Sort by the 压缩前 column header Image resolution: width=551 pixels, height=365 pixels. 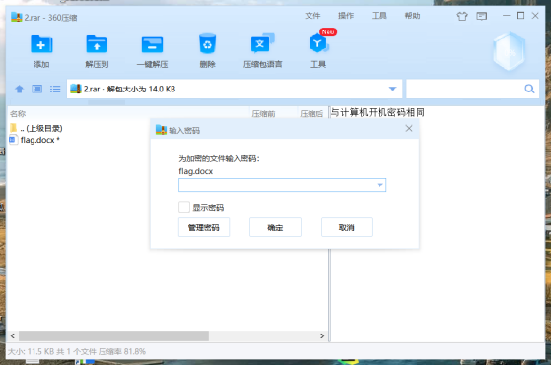point(263,113)
